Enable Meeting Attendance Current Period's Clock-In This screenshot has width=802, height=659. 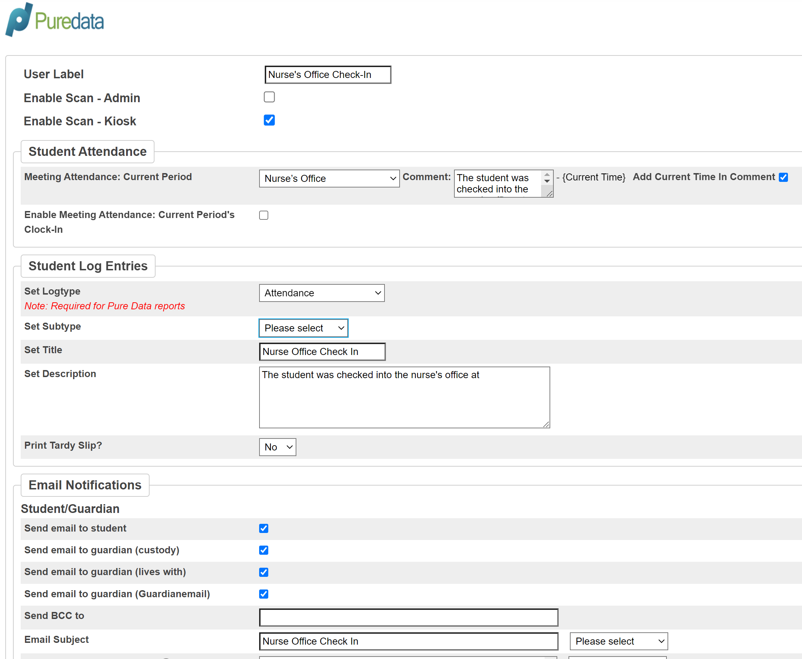263,215
